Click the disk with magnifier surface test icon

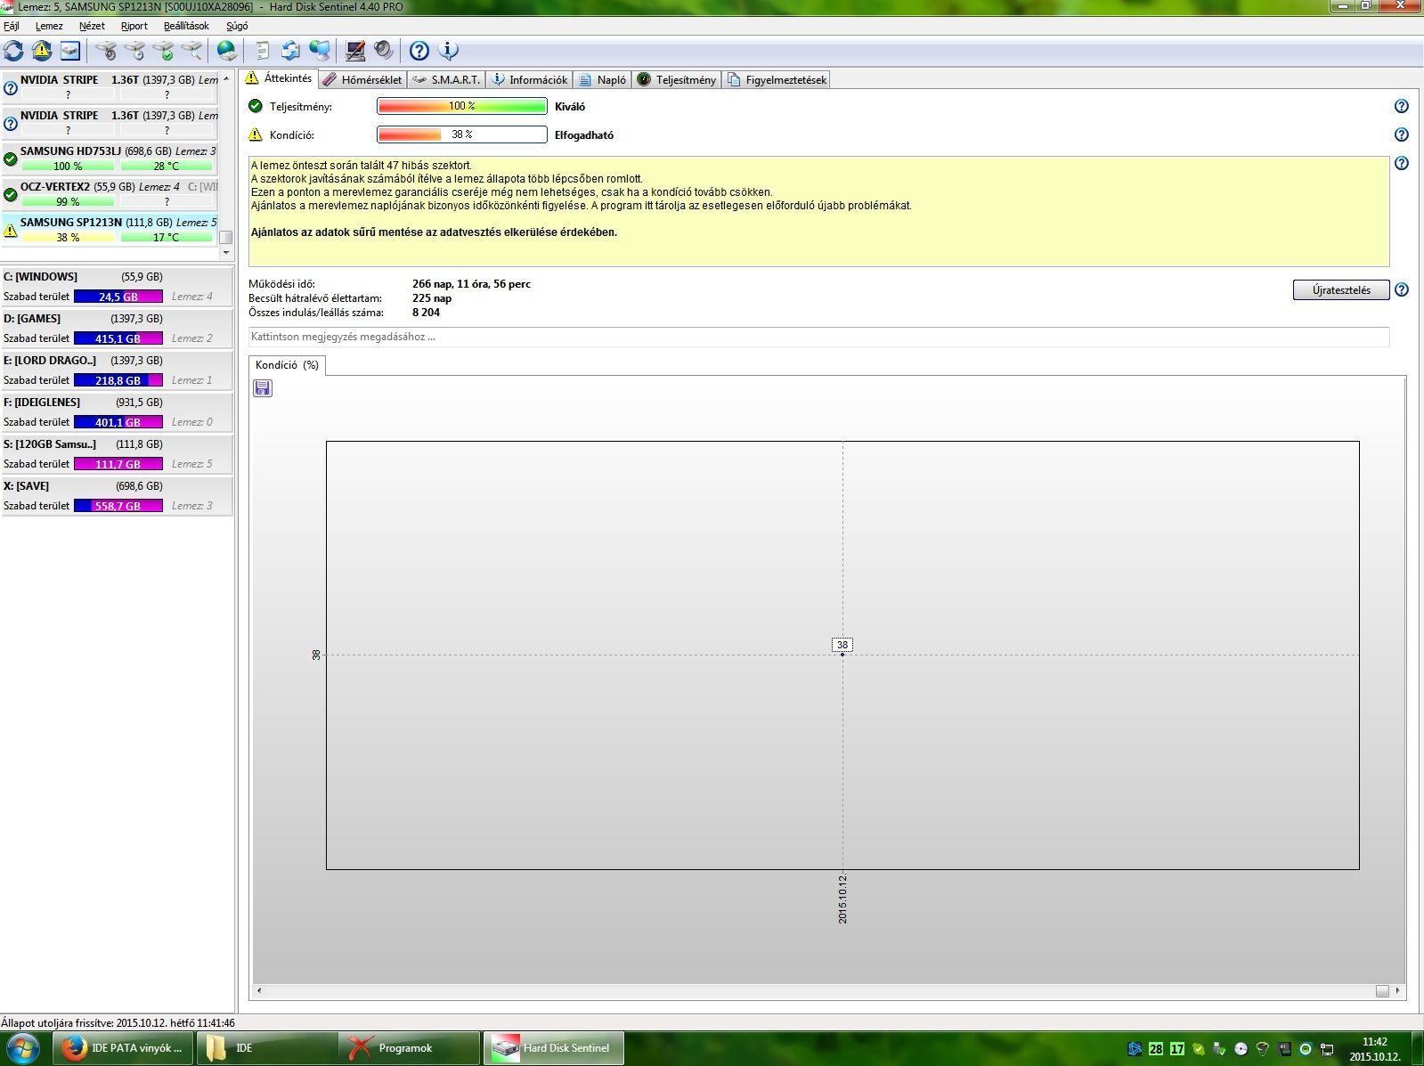pyautogui.click(x=192, y=51)
